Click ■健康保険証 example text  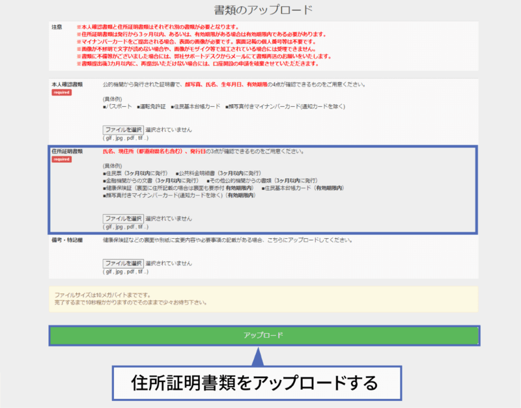pyautogui.click(x=178, y=188)
